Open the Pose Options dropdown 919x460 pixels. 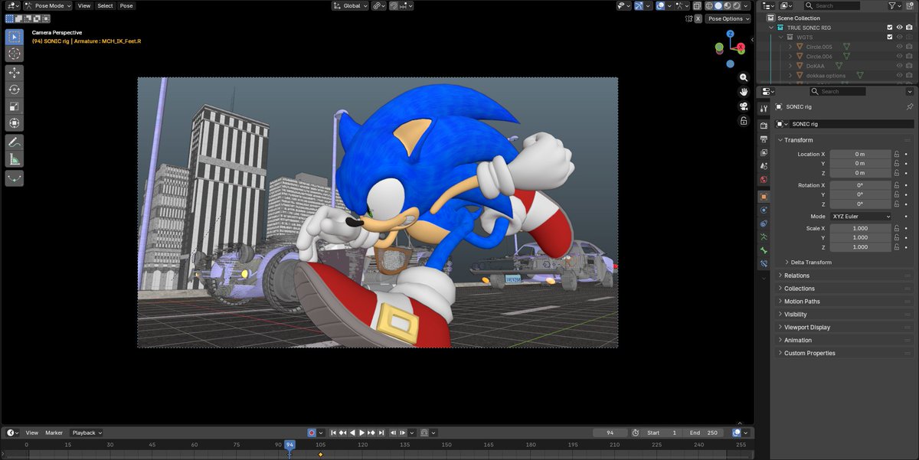coord(728,18)
